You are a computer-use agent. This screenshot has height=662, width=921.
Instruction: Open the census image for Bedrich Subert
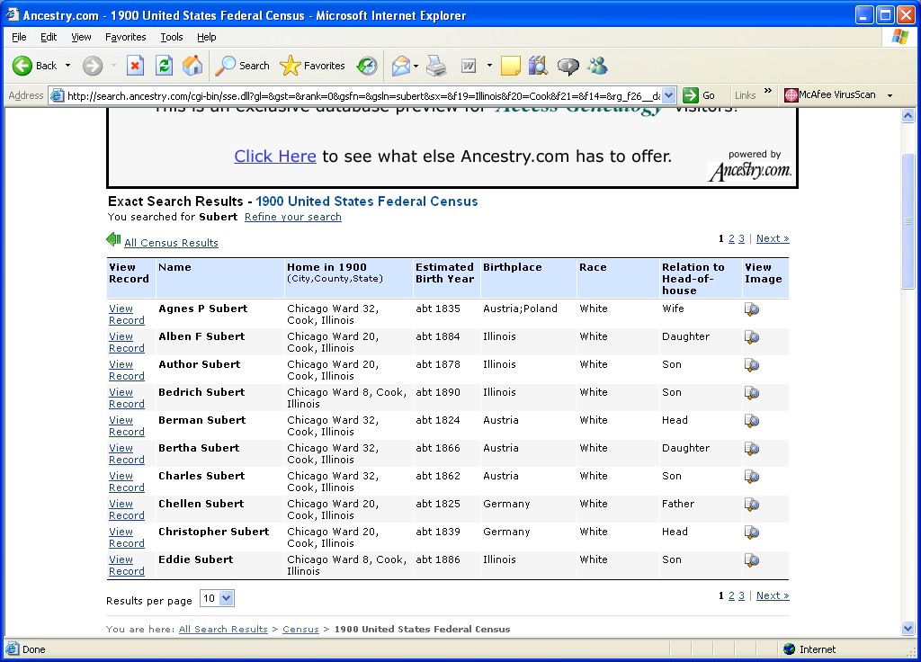752,393
